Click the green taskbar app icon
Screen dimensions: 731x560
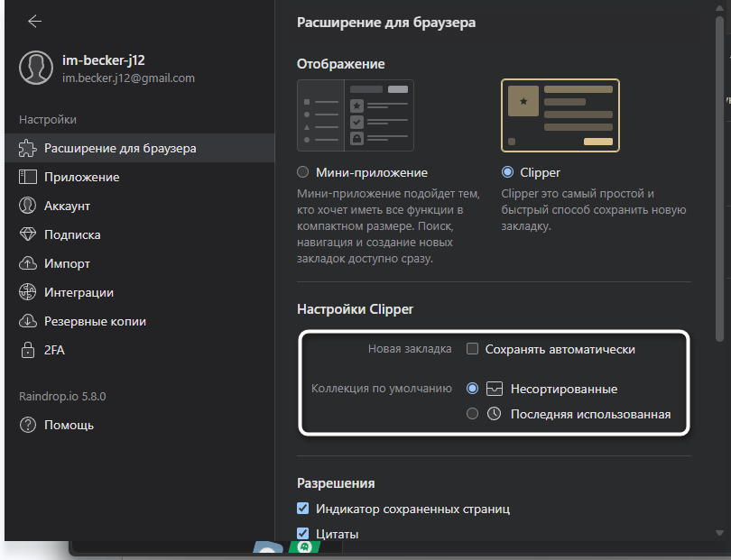coord(305,546)
